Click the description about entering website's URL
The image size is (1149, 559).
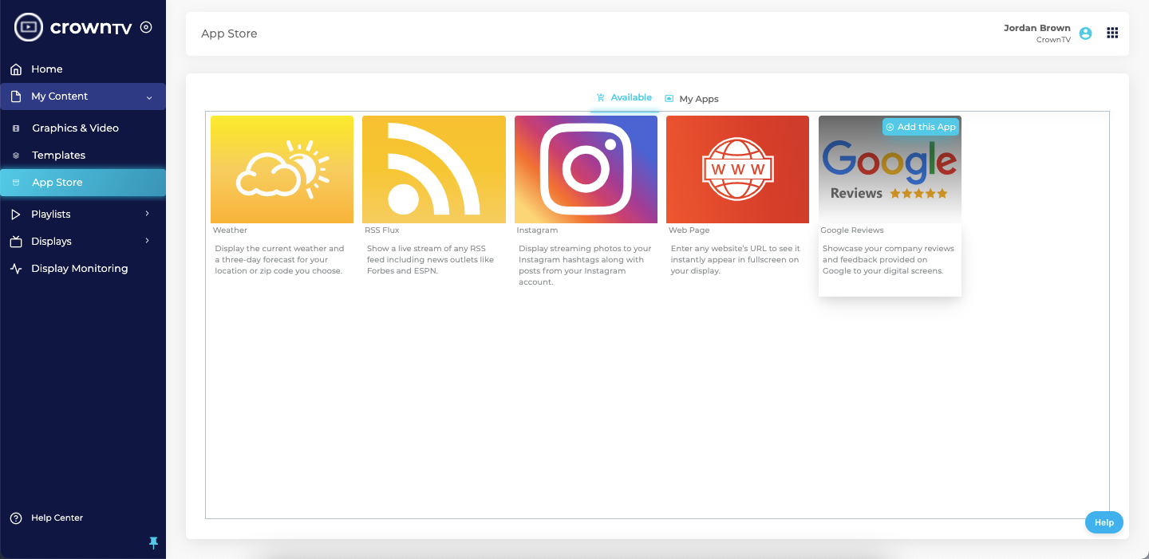click(x=735, y=260)
